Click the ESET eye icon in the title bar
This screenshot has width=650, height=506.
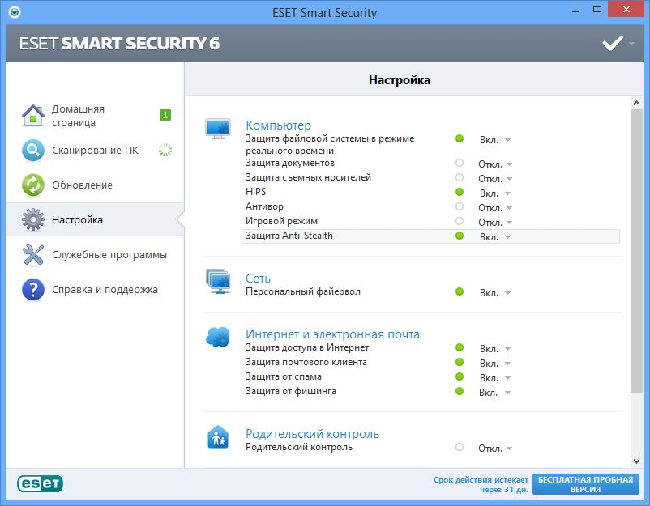[x=15, y=12]
